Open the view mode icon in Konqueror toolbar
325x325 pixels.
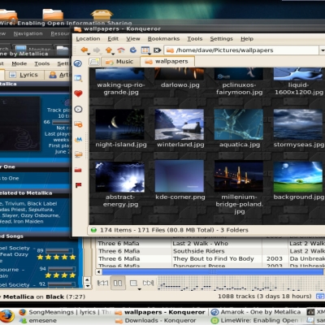(x=145, y=50)
